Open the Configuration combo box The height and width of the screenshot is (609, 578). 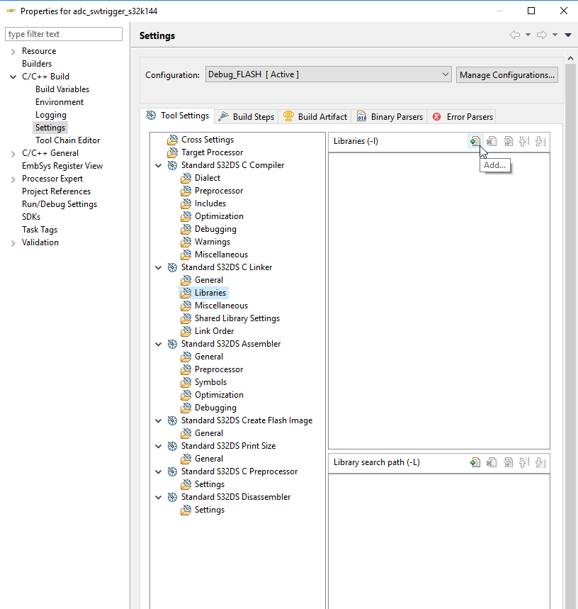coord(328,74)
